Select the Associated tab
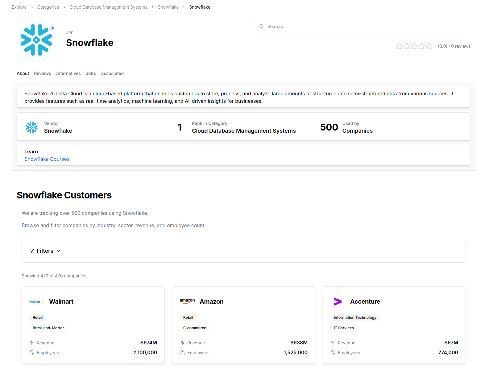The image size is (497, 366). [112, 73]
